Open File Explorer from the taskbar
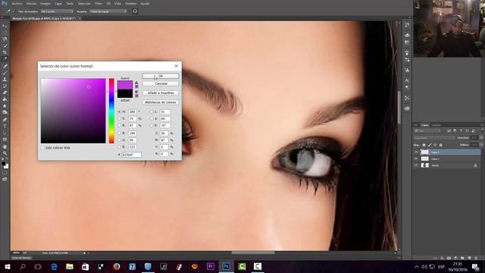The height and width of the screenshot is (273, 485). [x=70, y=266]
